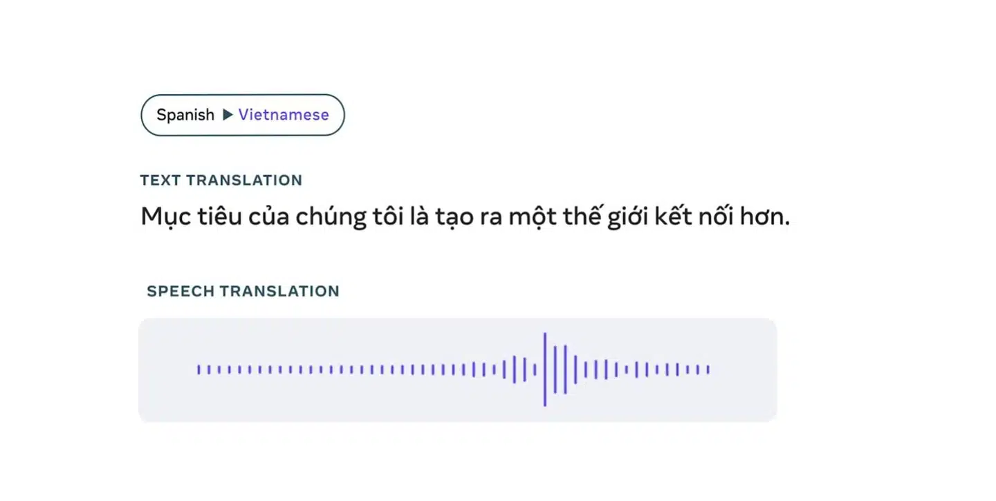Click the arrow icon between Spanish and Vietnamese

coord(228,115)
